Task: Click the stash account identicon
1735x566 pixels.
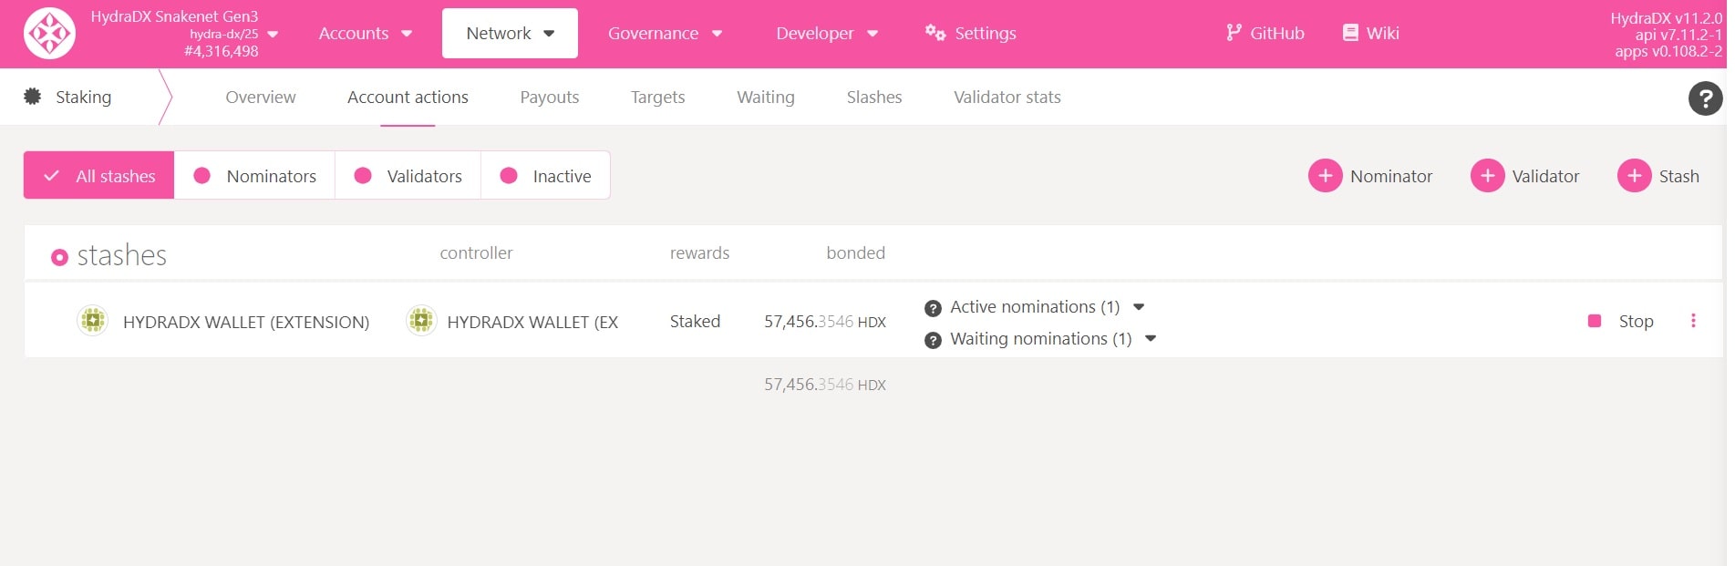Action: click(92, 321)
